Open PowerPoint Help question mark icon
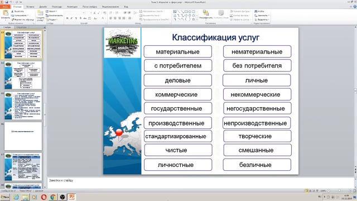The image size is (357, 201). [355, 7]
